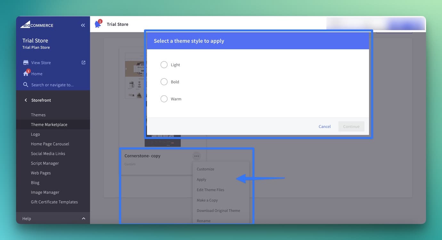Collapse the sidebar with double chevron
Screen dimensions: 442x240
point(83,25)
